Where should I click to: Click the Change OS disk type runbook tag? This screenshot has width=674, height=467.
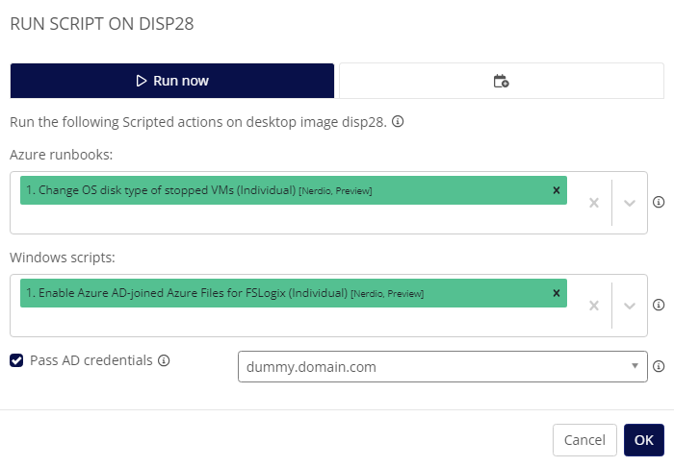(x=198, y=190)
